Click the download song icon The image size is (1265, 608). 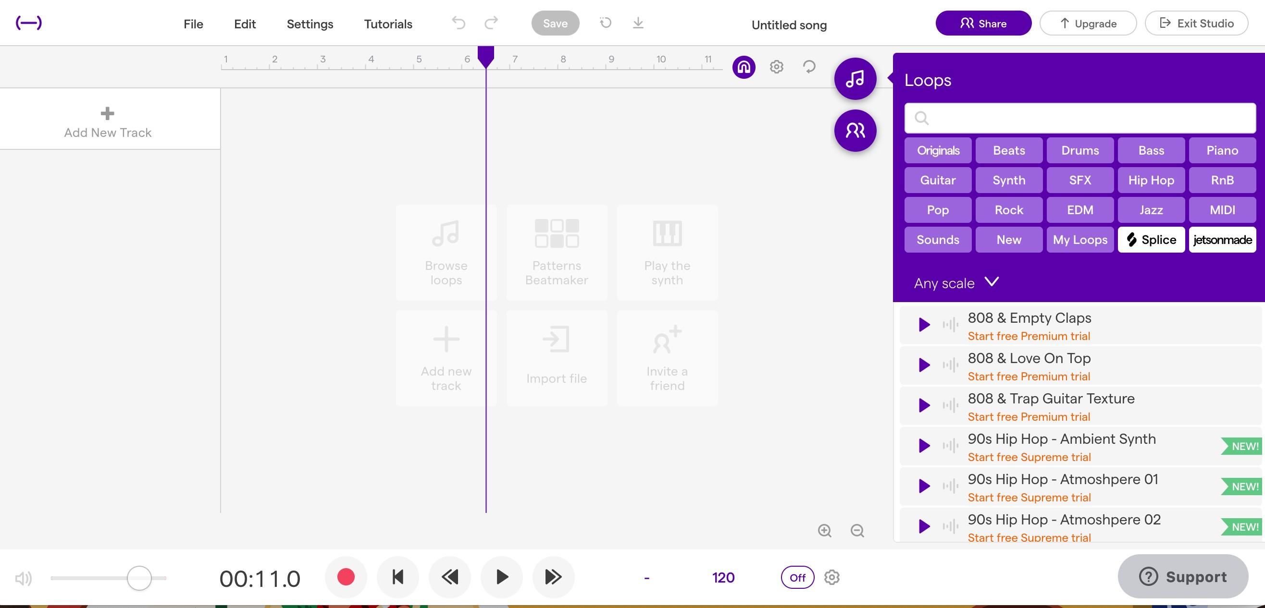coord(638,23)
